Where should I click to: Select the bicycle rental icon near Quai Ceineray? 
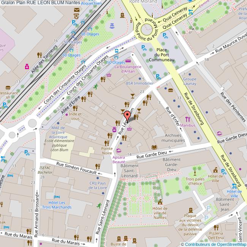(x=190, y=11)
